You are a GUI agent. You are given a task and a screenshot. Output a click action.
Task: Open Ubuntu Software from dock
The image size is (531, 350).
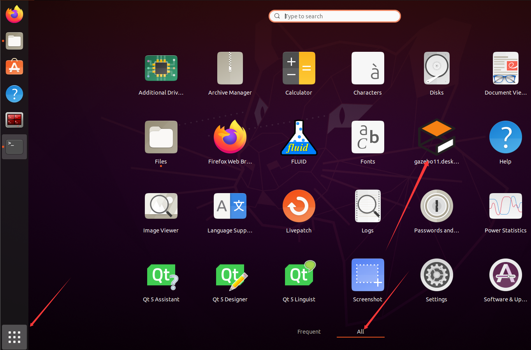14,67
